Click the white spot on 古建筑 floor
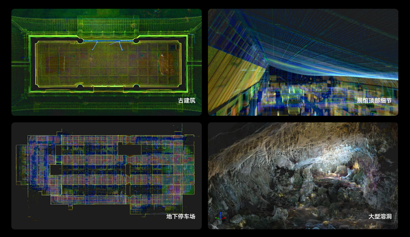This screenshot has height=237, width=410. tap(162, 55)
